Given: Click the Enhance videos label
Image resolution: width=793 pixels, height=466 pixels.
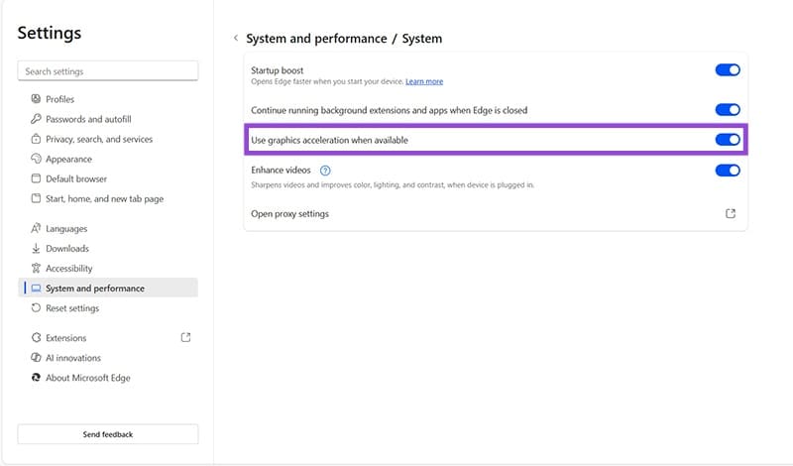Looking at the screenshot, I should coord(281,170).
